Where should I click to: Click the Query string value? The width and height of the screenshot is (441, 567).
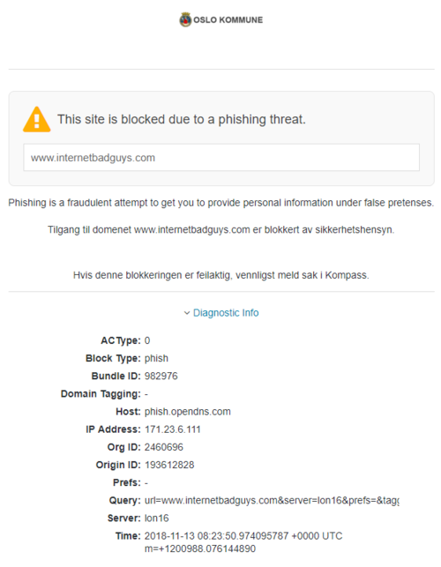tap(272, 501)
